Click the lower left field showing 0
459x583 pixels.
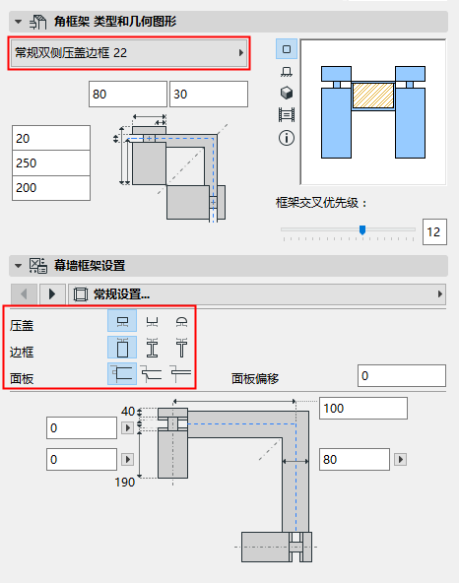pyautogui.click(x=82, y=460)
